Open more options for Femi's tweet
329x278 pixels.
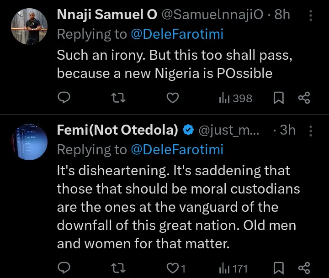[x=311, y=131]
